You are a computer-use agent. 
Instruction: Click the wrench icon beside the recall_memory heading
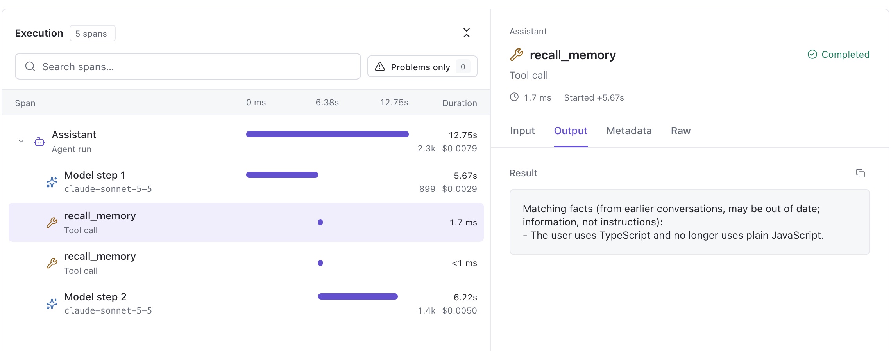click(x=517, y=55)
